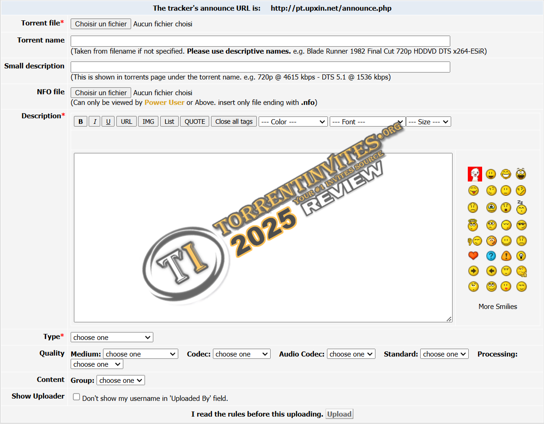The height and width of the screenshot is (424, 544).
Task: Choose a torrent file to upload
Action: click(x=101, y=24)
